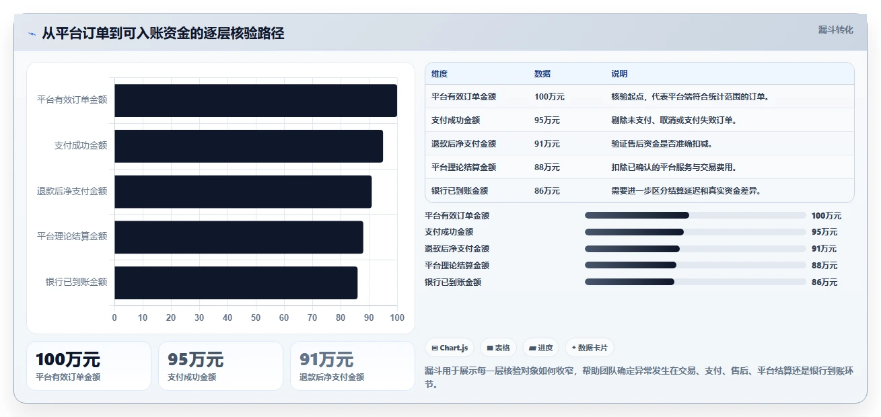
Task: Click the x-axis tick label 0
Action: pos(114,317)
